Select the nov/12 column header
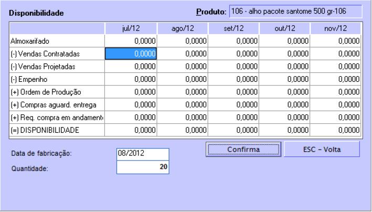The height and width of the screenshot is (212, 372). pyautogui.click(x=334, y=27)
